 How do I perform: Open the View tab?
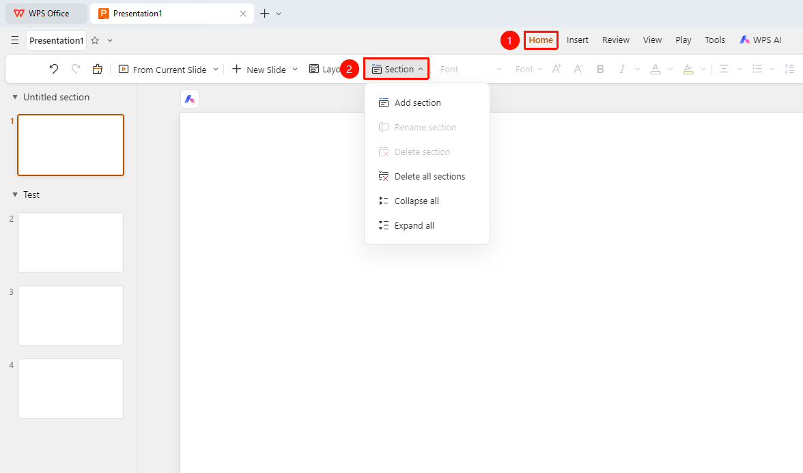pyautogui.click(x=652, y=40)
